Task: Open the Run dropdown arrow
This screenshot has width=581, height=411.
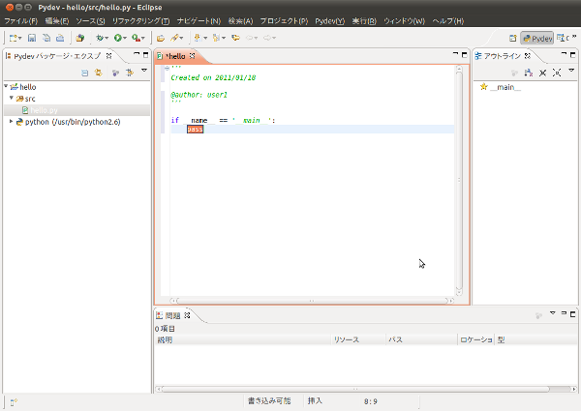Action: (x=125, y=38)
